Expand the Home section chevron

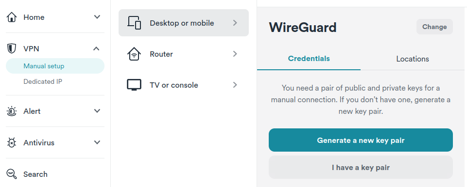point(97,17)
